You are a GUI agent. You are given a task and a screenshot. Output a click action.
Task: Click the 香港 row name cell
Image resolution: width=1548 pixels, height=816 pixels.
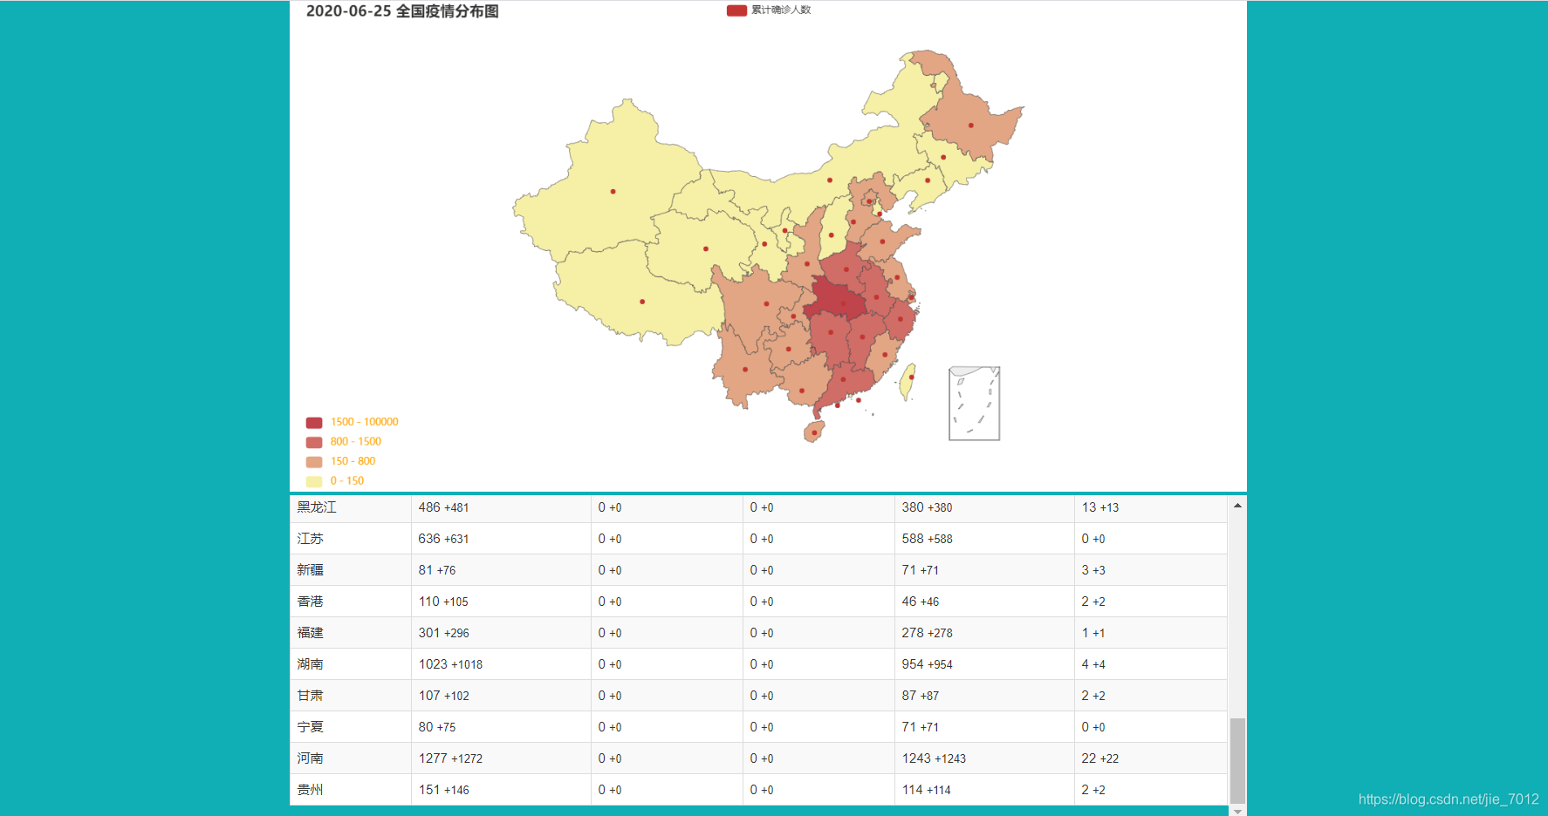point(351,602)
